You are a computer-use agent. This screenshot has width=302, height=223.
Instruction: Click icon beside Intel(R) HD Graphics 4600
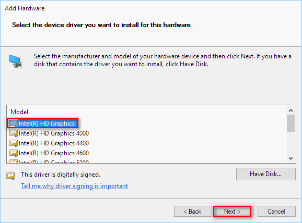14,153
